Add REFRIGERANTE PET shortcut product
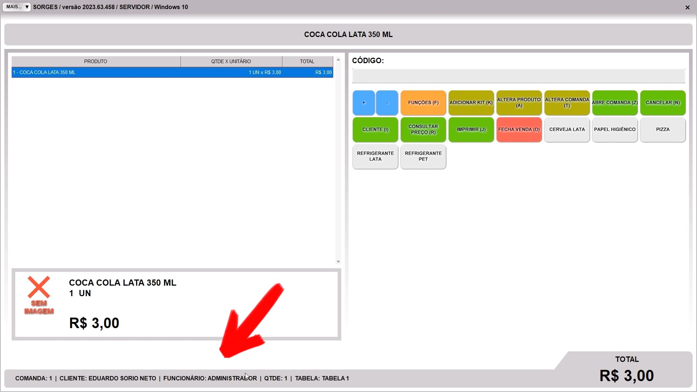The width and height of the screenshot is (697, 392). click(423, 156)
